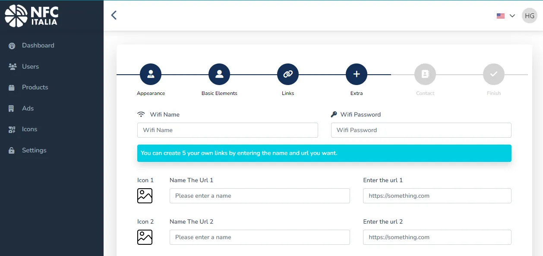This screenshot has width=543, height=256.
Task: Choose image for Icon 1
Action: (145, 196)
